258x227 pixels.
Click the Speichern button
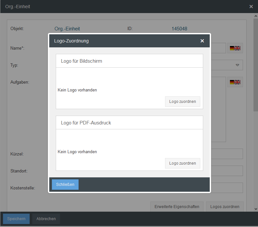coord(16,219)
